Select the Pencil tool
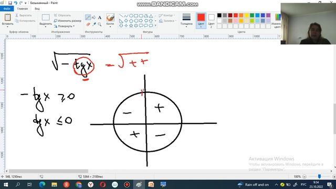Viewport: 336px width, 189px height. (88, 17)
